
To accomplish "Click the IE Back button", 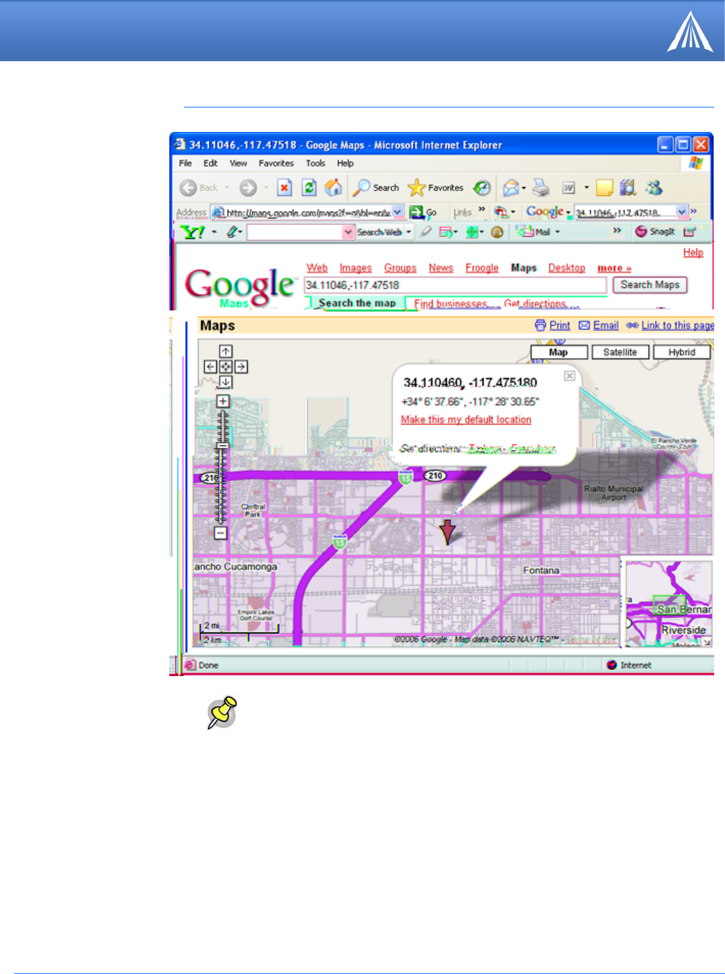I will 199,188.
